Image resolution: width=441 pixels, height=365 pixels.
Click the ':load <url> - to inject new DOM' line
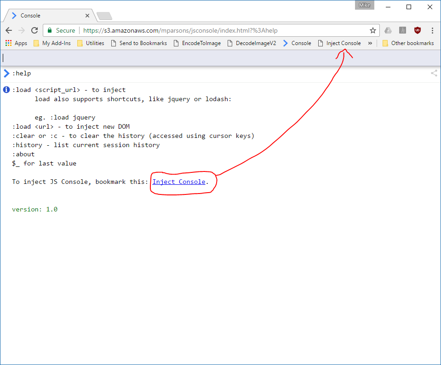pyautogui.click(x=71, y=127)
